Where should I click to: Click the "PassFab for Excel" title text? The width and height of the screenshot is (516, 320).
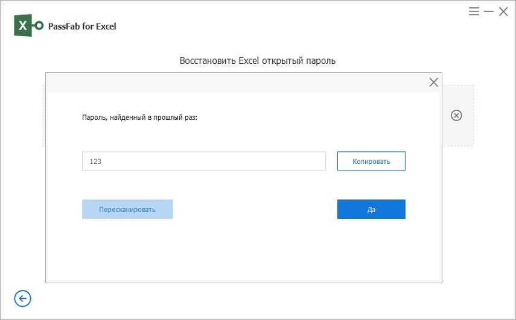click(x=82, y=27)
